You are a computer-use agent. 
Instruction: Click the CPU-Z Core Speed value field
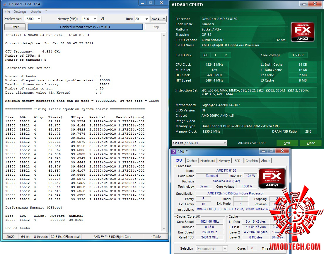[209, 221]
